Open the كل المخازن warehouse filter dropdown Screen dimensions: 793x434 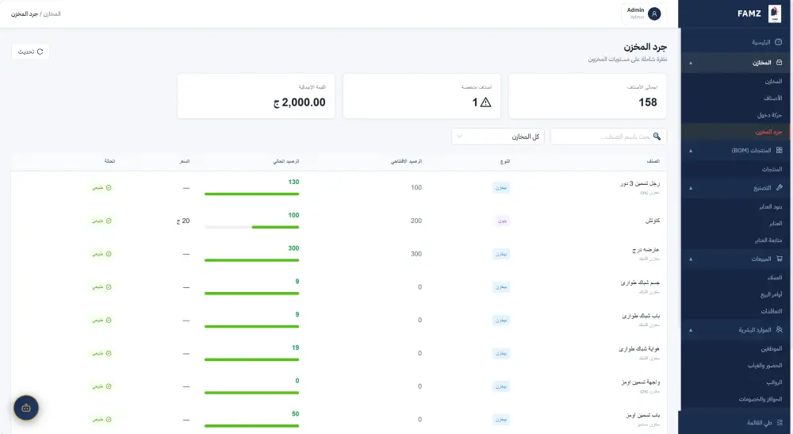click(498, 136)
